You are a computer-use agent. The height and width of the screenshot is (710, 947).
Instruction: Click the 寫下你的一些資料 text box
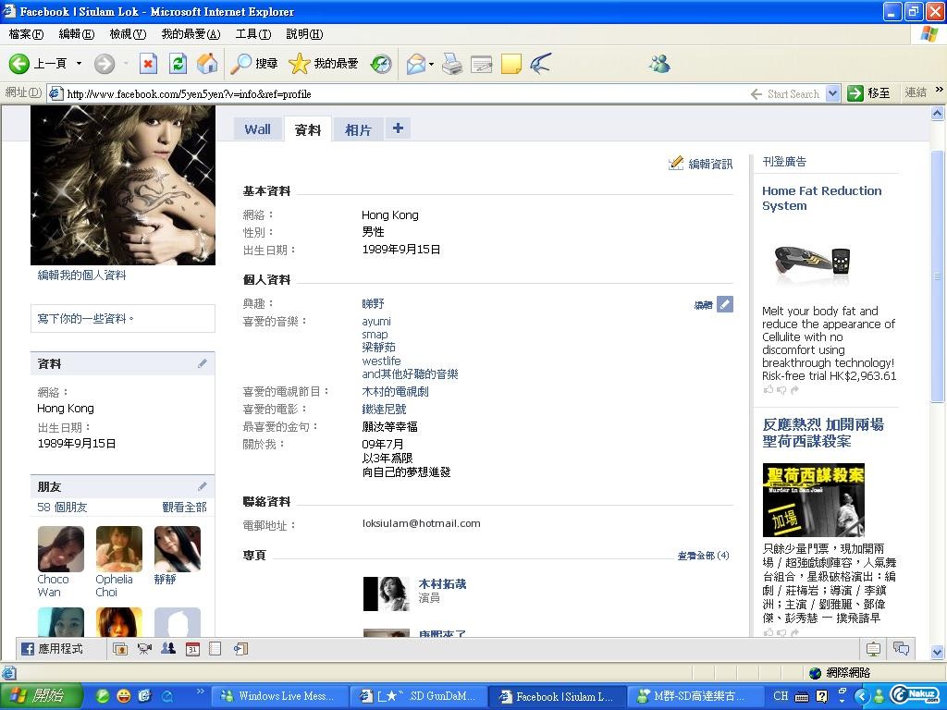tap(123, 318)
